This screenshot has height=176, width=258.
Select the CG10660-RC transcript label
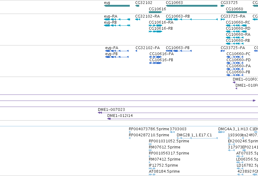pyautogui.click(x=238, y=22)
